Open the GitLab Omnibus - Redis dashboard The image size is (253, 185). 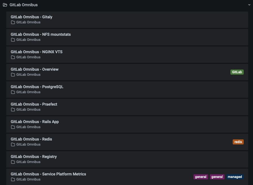[31, 139]
